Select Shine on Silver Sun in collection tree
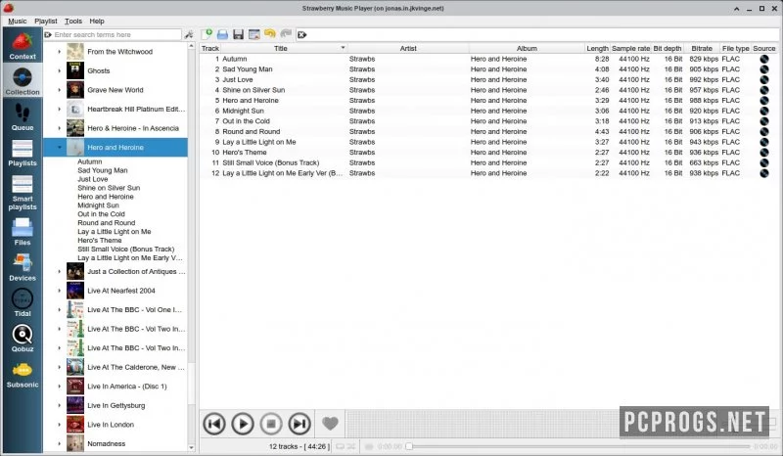783x456 pixels. point(109,188)
